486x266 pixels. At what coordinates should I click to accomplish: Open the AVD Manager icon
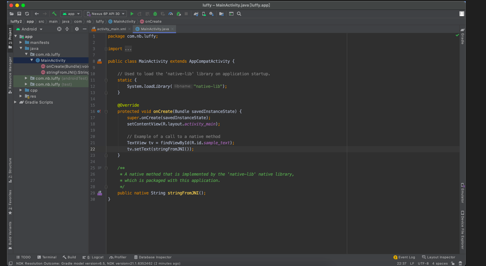[x=204, y=14]
